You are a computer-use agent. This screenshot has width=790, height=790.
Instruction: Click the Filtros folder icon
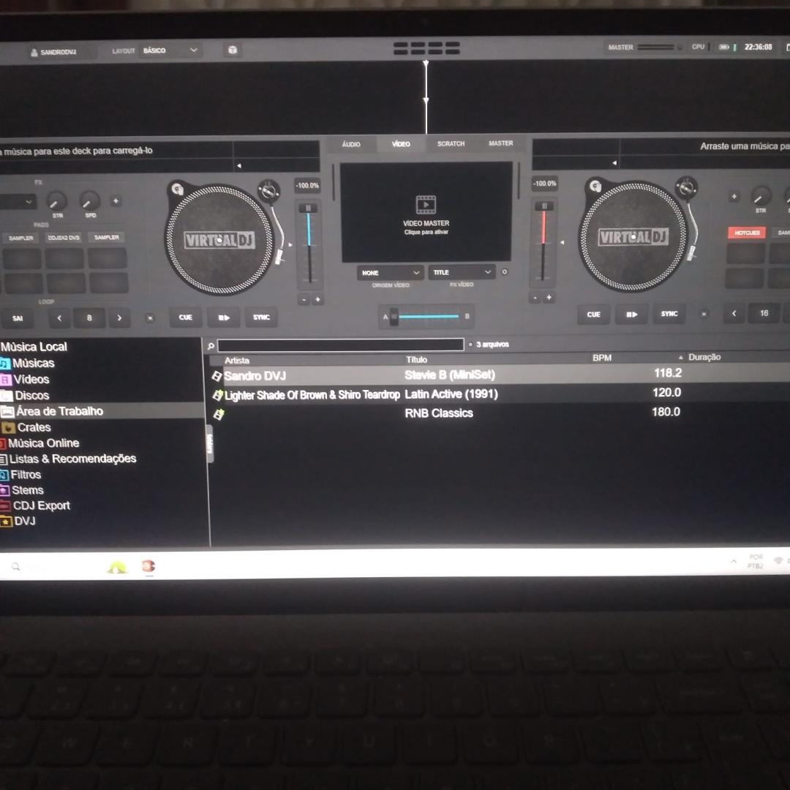[x=4, y=475]
